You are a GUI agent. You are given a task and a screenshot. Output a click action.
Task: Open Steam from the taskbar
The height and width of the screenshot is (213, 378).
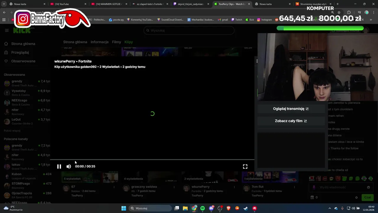pyautogui.click(x=246, y=208)
